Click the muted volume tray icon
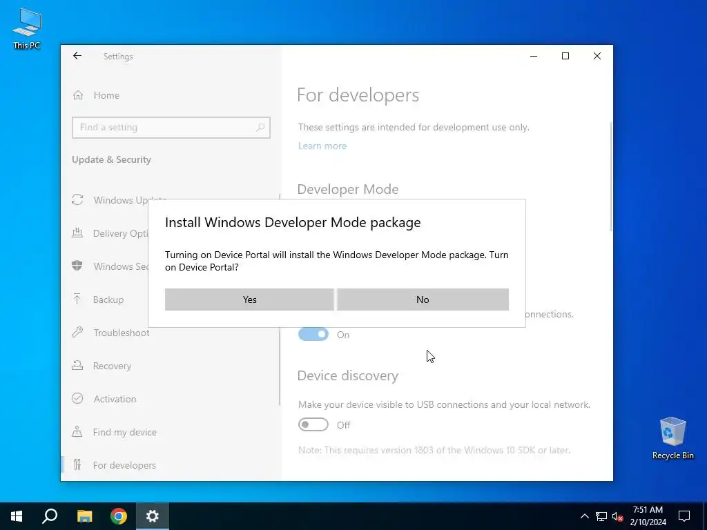Image resolution: width=707 pixels, height=530 pixels. click(x=618, y=516)
